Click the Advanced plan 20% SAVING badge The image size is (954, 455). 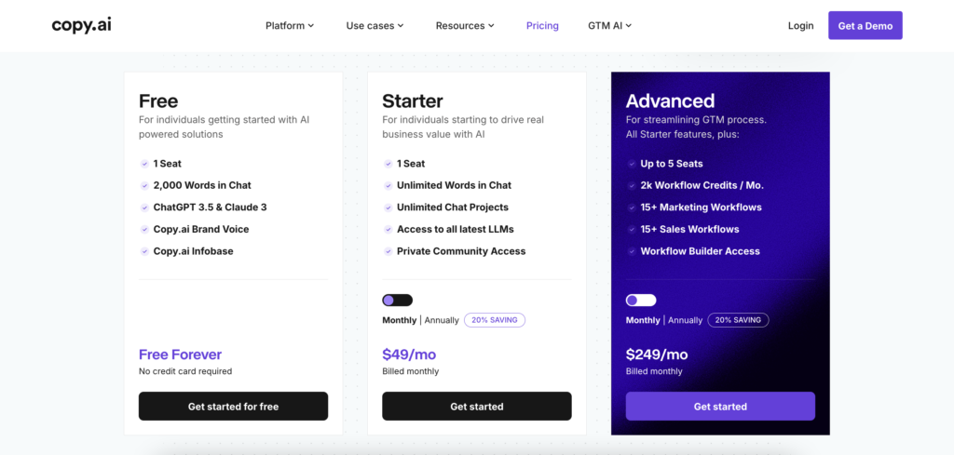tap(738, 320)
